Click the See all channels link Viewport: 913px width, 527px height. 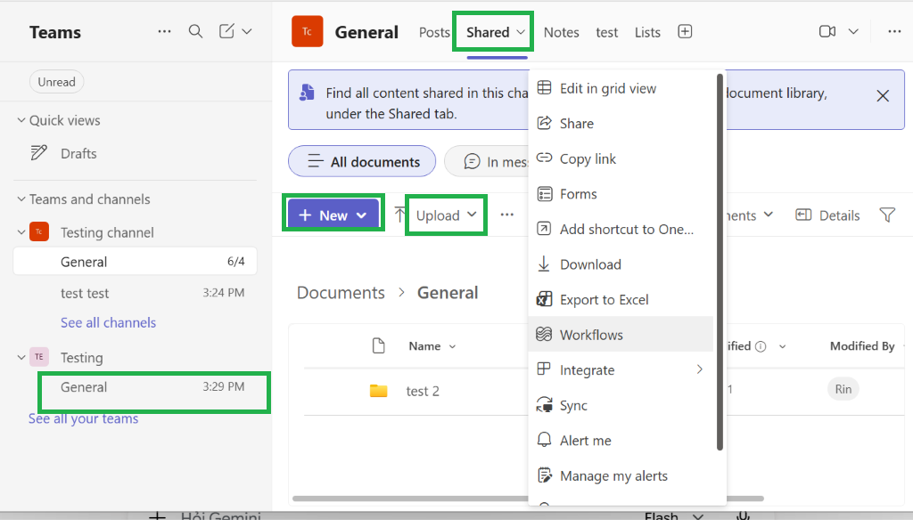click(x=108, y=322)
